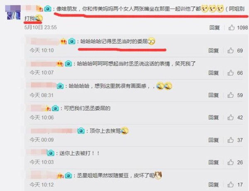The width and height of the screenshot is (249, 191).
Task: Like the reply showing 26 likes
Action: (x=230, y=162)
